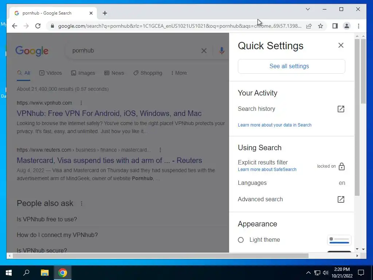The width and height of the screenshot is (373, 280).
Task: Show hidden system tray icons
Action: point(308,273)
